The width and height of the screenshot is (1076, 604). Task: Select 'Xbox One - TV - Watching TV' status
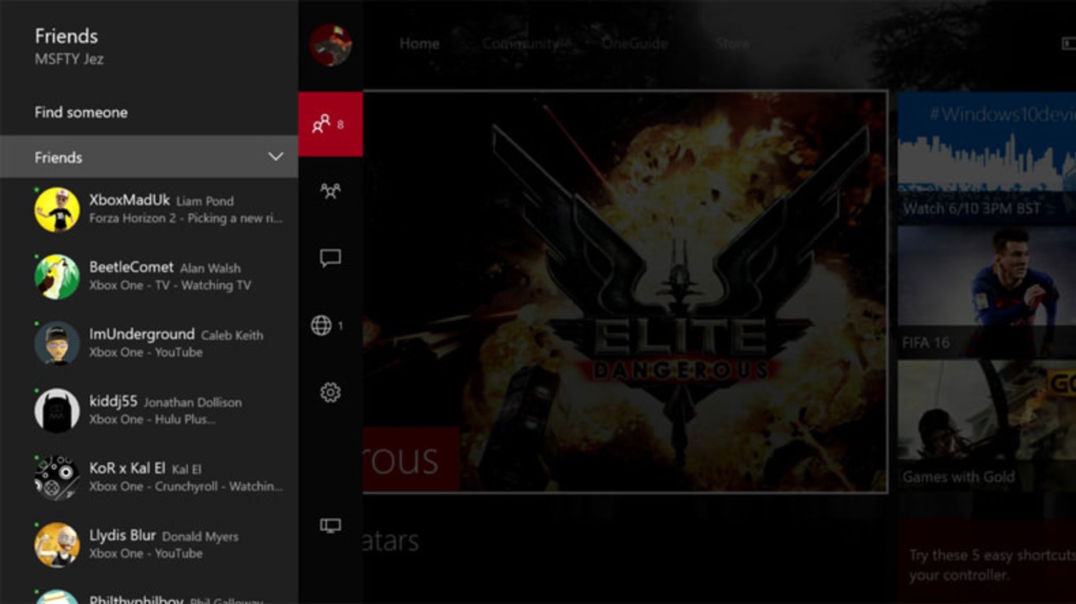pyautogui.click(x=170, y=285)
